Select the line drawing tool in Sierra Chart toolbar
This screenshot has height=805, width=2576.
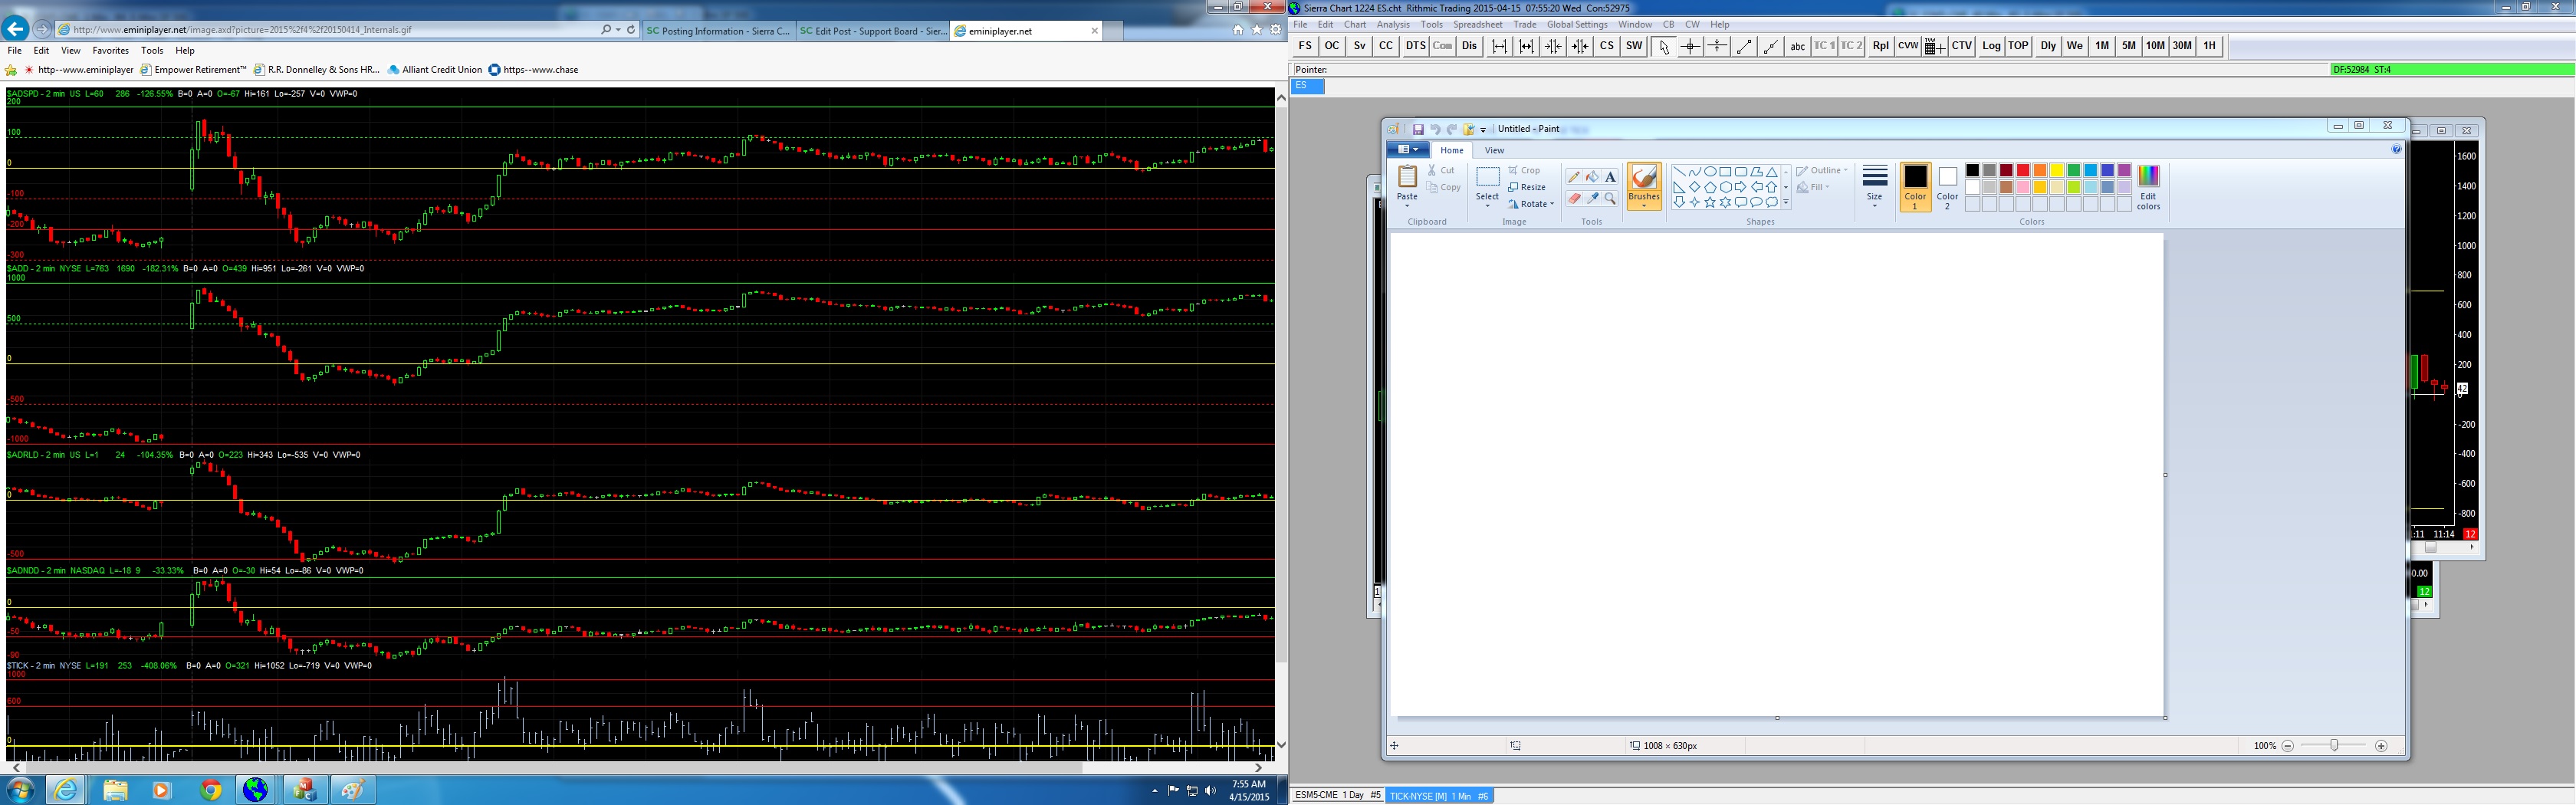pos(1744,46)
